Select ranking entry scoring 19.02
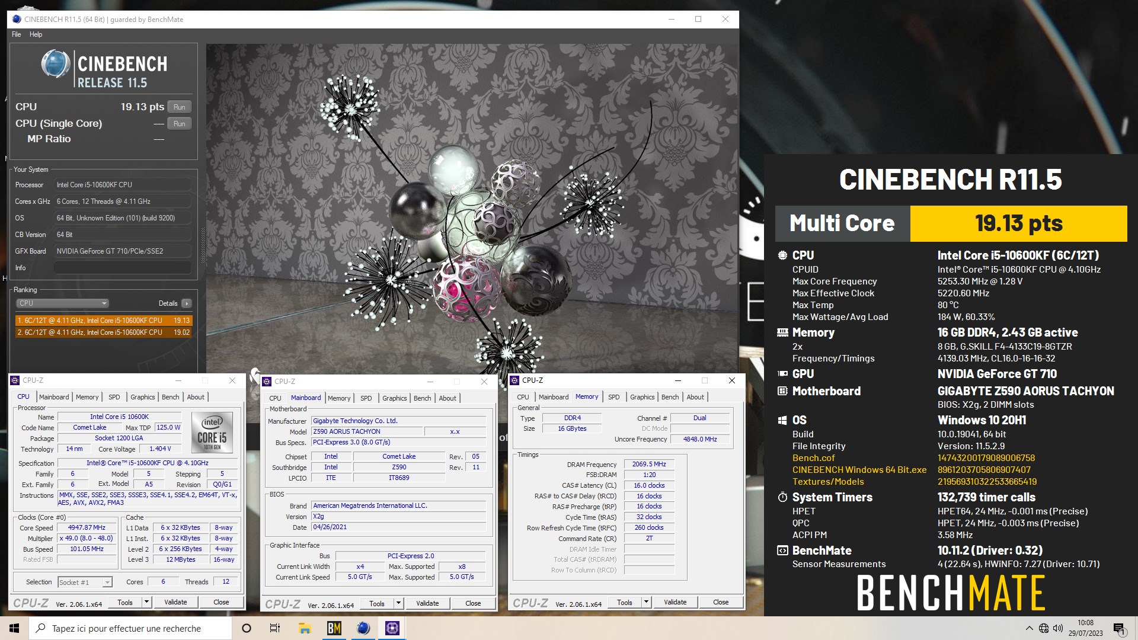 (x=104, y=332)
